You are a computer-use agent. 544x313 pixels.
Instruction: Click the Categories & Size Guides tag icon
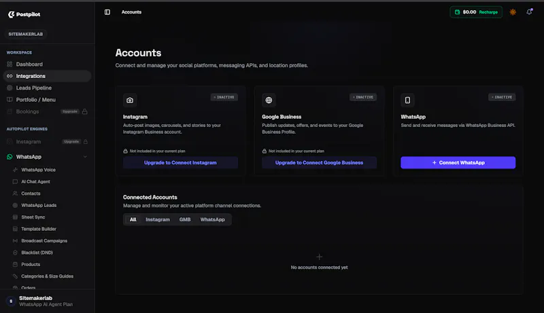pos(15,276)
